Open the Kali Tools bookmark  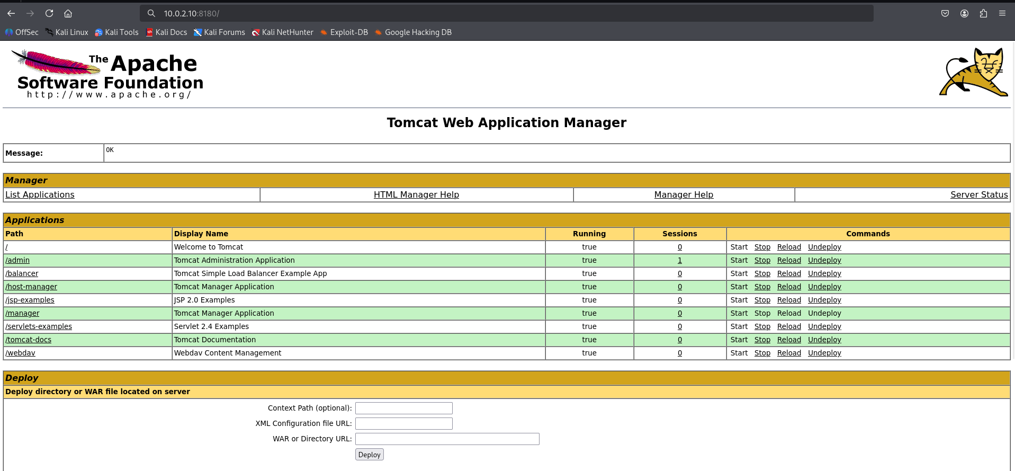pos(116,32)
